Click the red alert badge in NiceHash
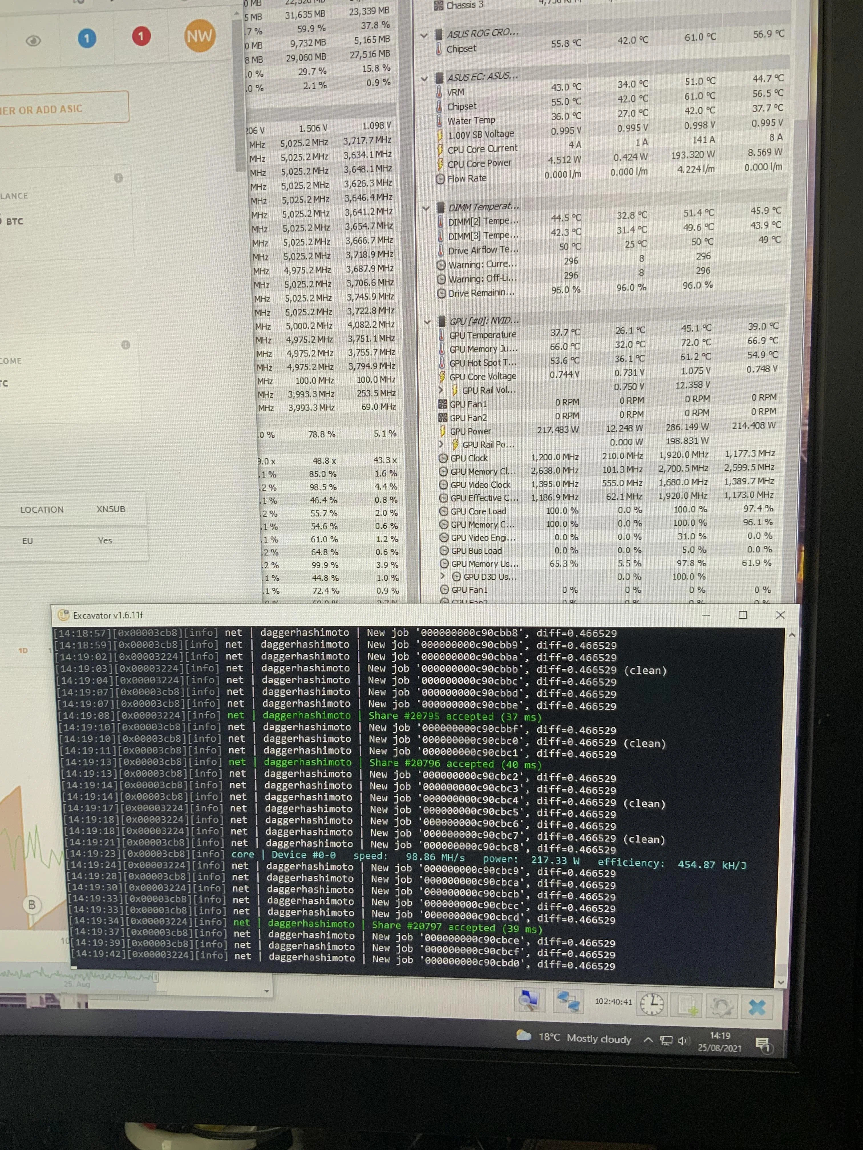This screenshot has width=863, height=1150. [x=140, y=37]
